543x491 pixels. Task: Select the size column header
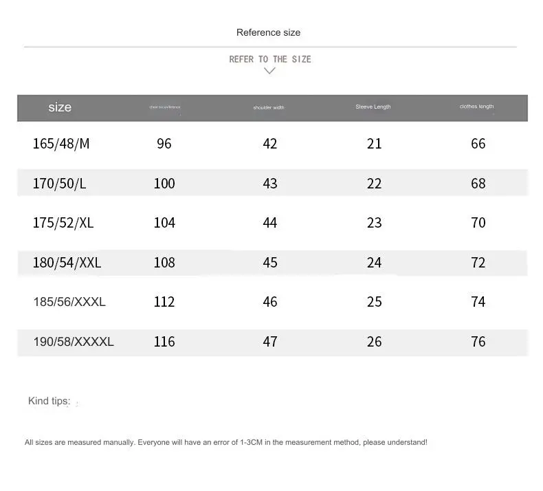[x=60, y=107]
